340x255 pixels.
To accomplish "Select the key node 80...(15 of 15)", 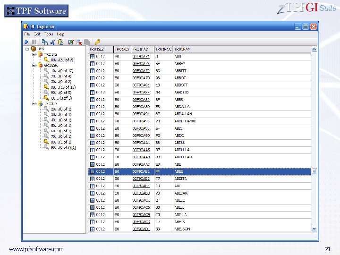I will [x=63, y=87].
